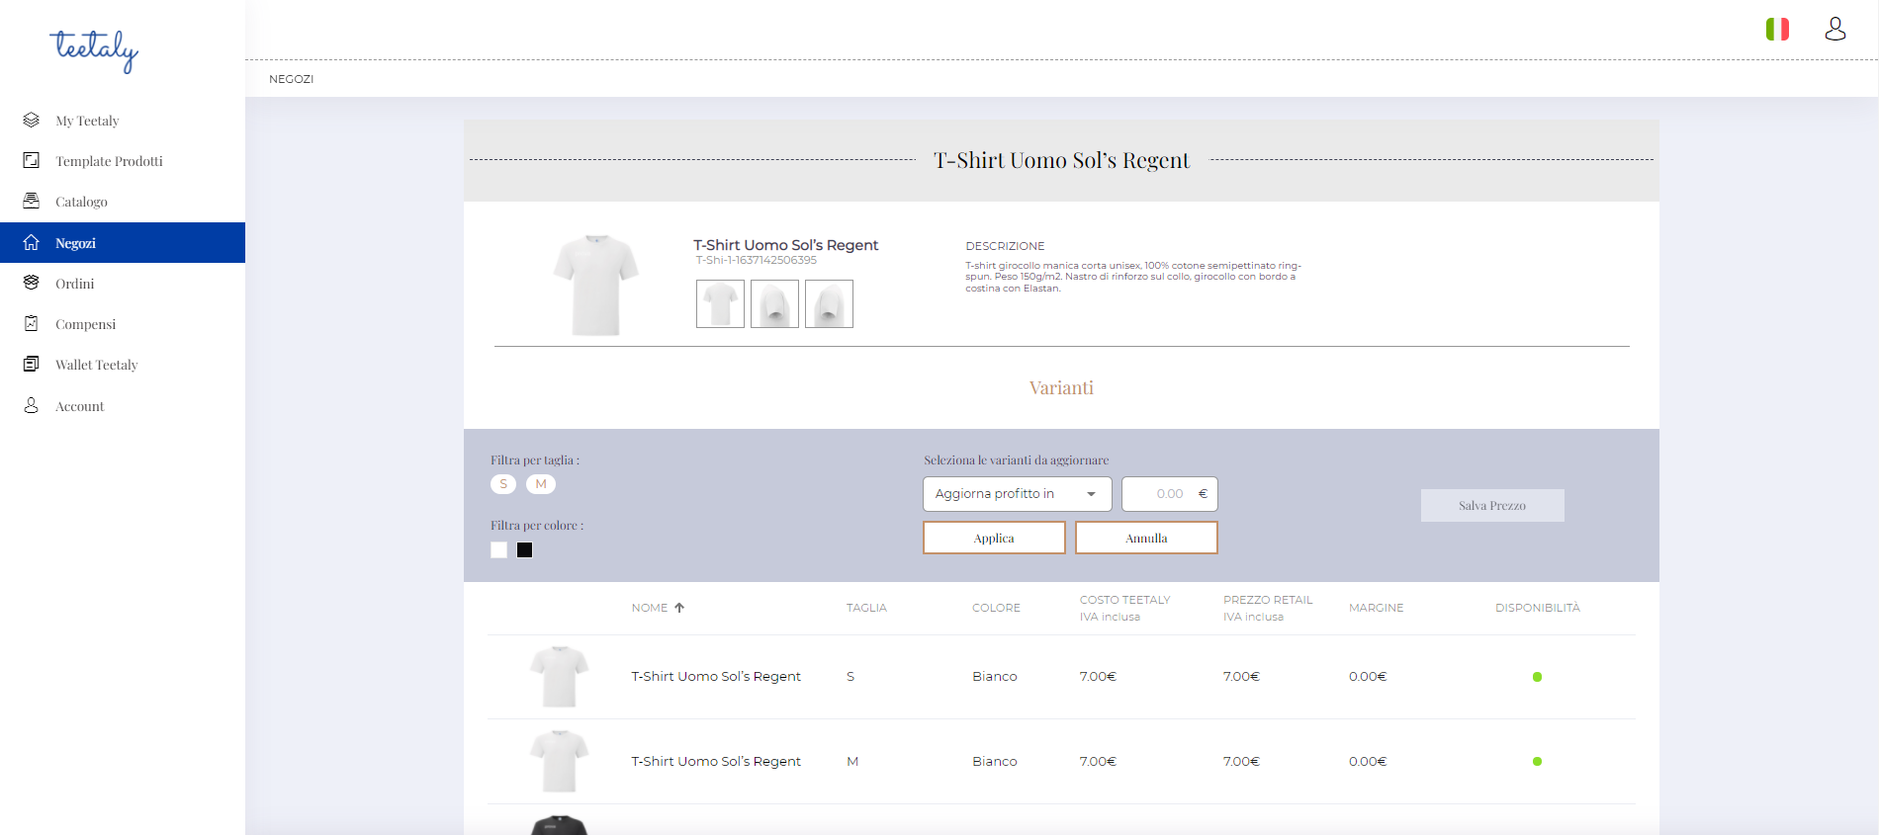This screenshot has width=1879, height=835.
Task: Open My Teetaly menu item
Action: [87, 121]
